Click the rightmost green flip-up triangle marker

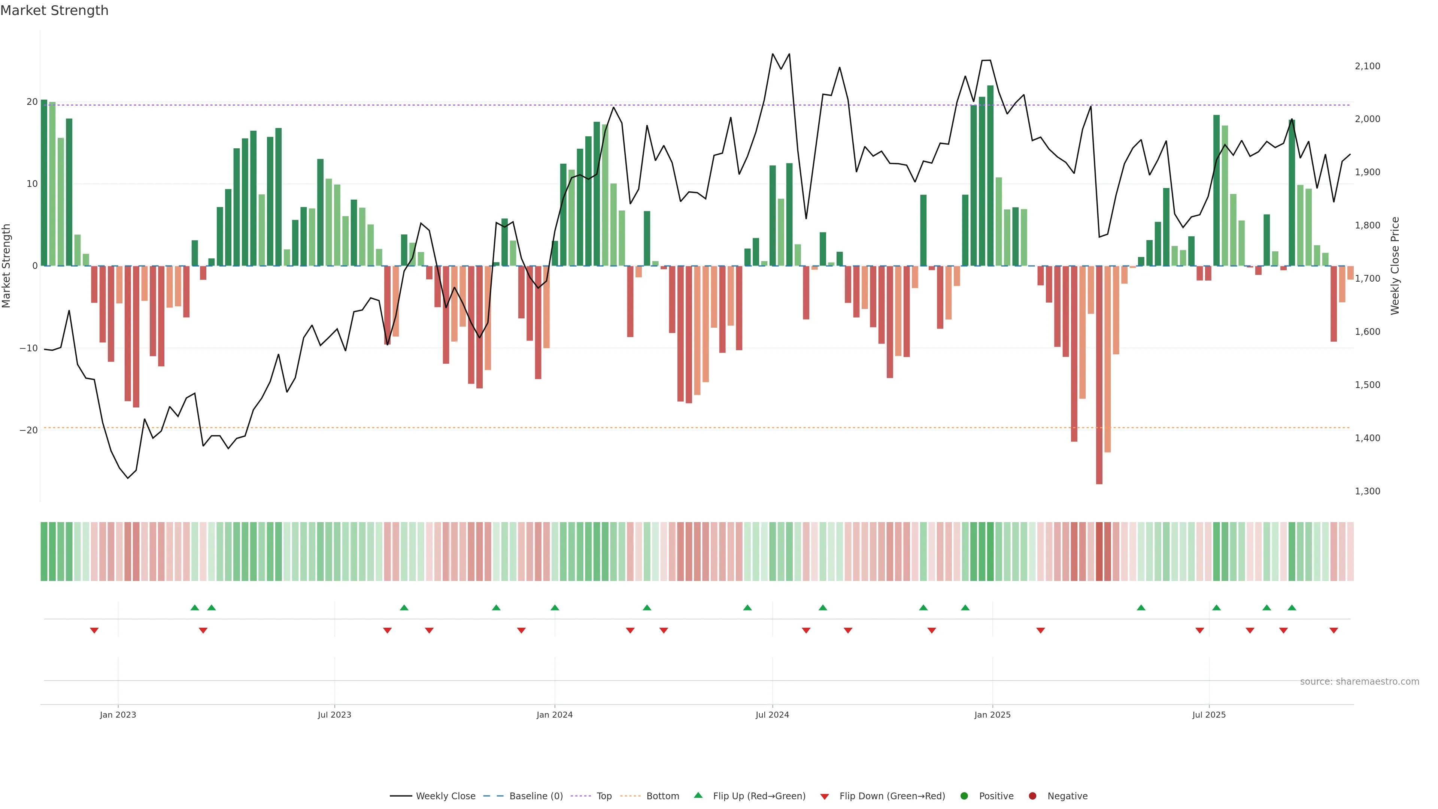pos(1292,607)
